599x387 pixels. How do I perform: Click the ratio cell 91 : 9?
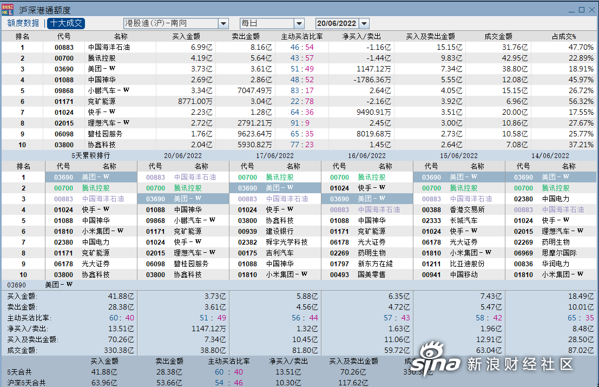(x=300, y=123)
